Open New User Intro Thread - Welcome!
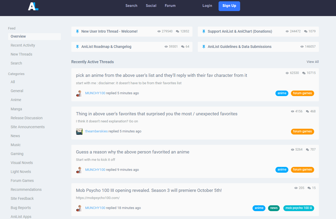The image size is (336, 219). (109, 31)
